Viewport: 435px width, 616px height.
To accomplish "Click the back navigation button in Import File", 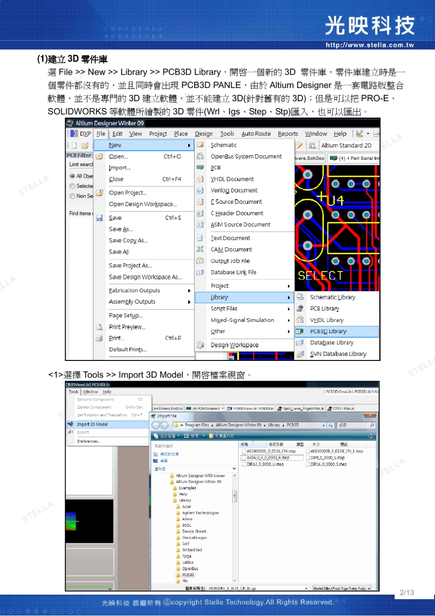I will 156,425.
